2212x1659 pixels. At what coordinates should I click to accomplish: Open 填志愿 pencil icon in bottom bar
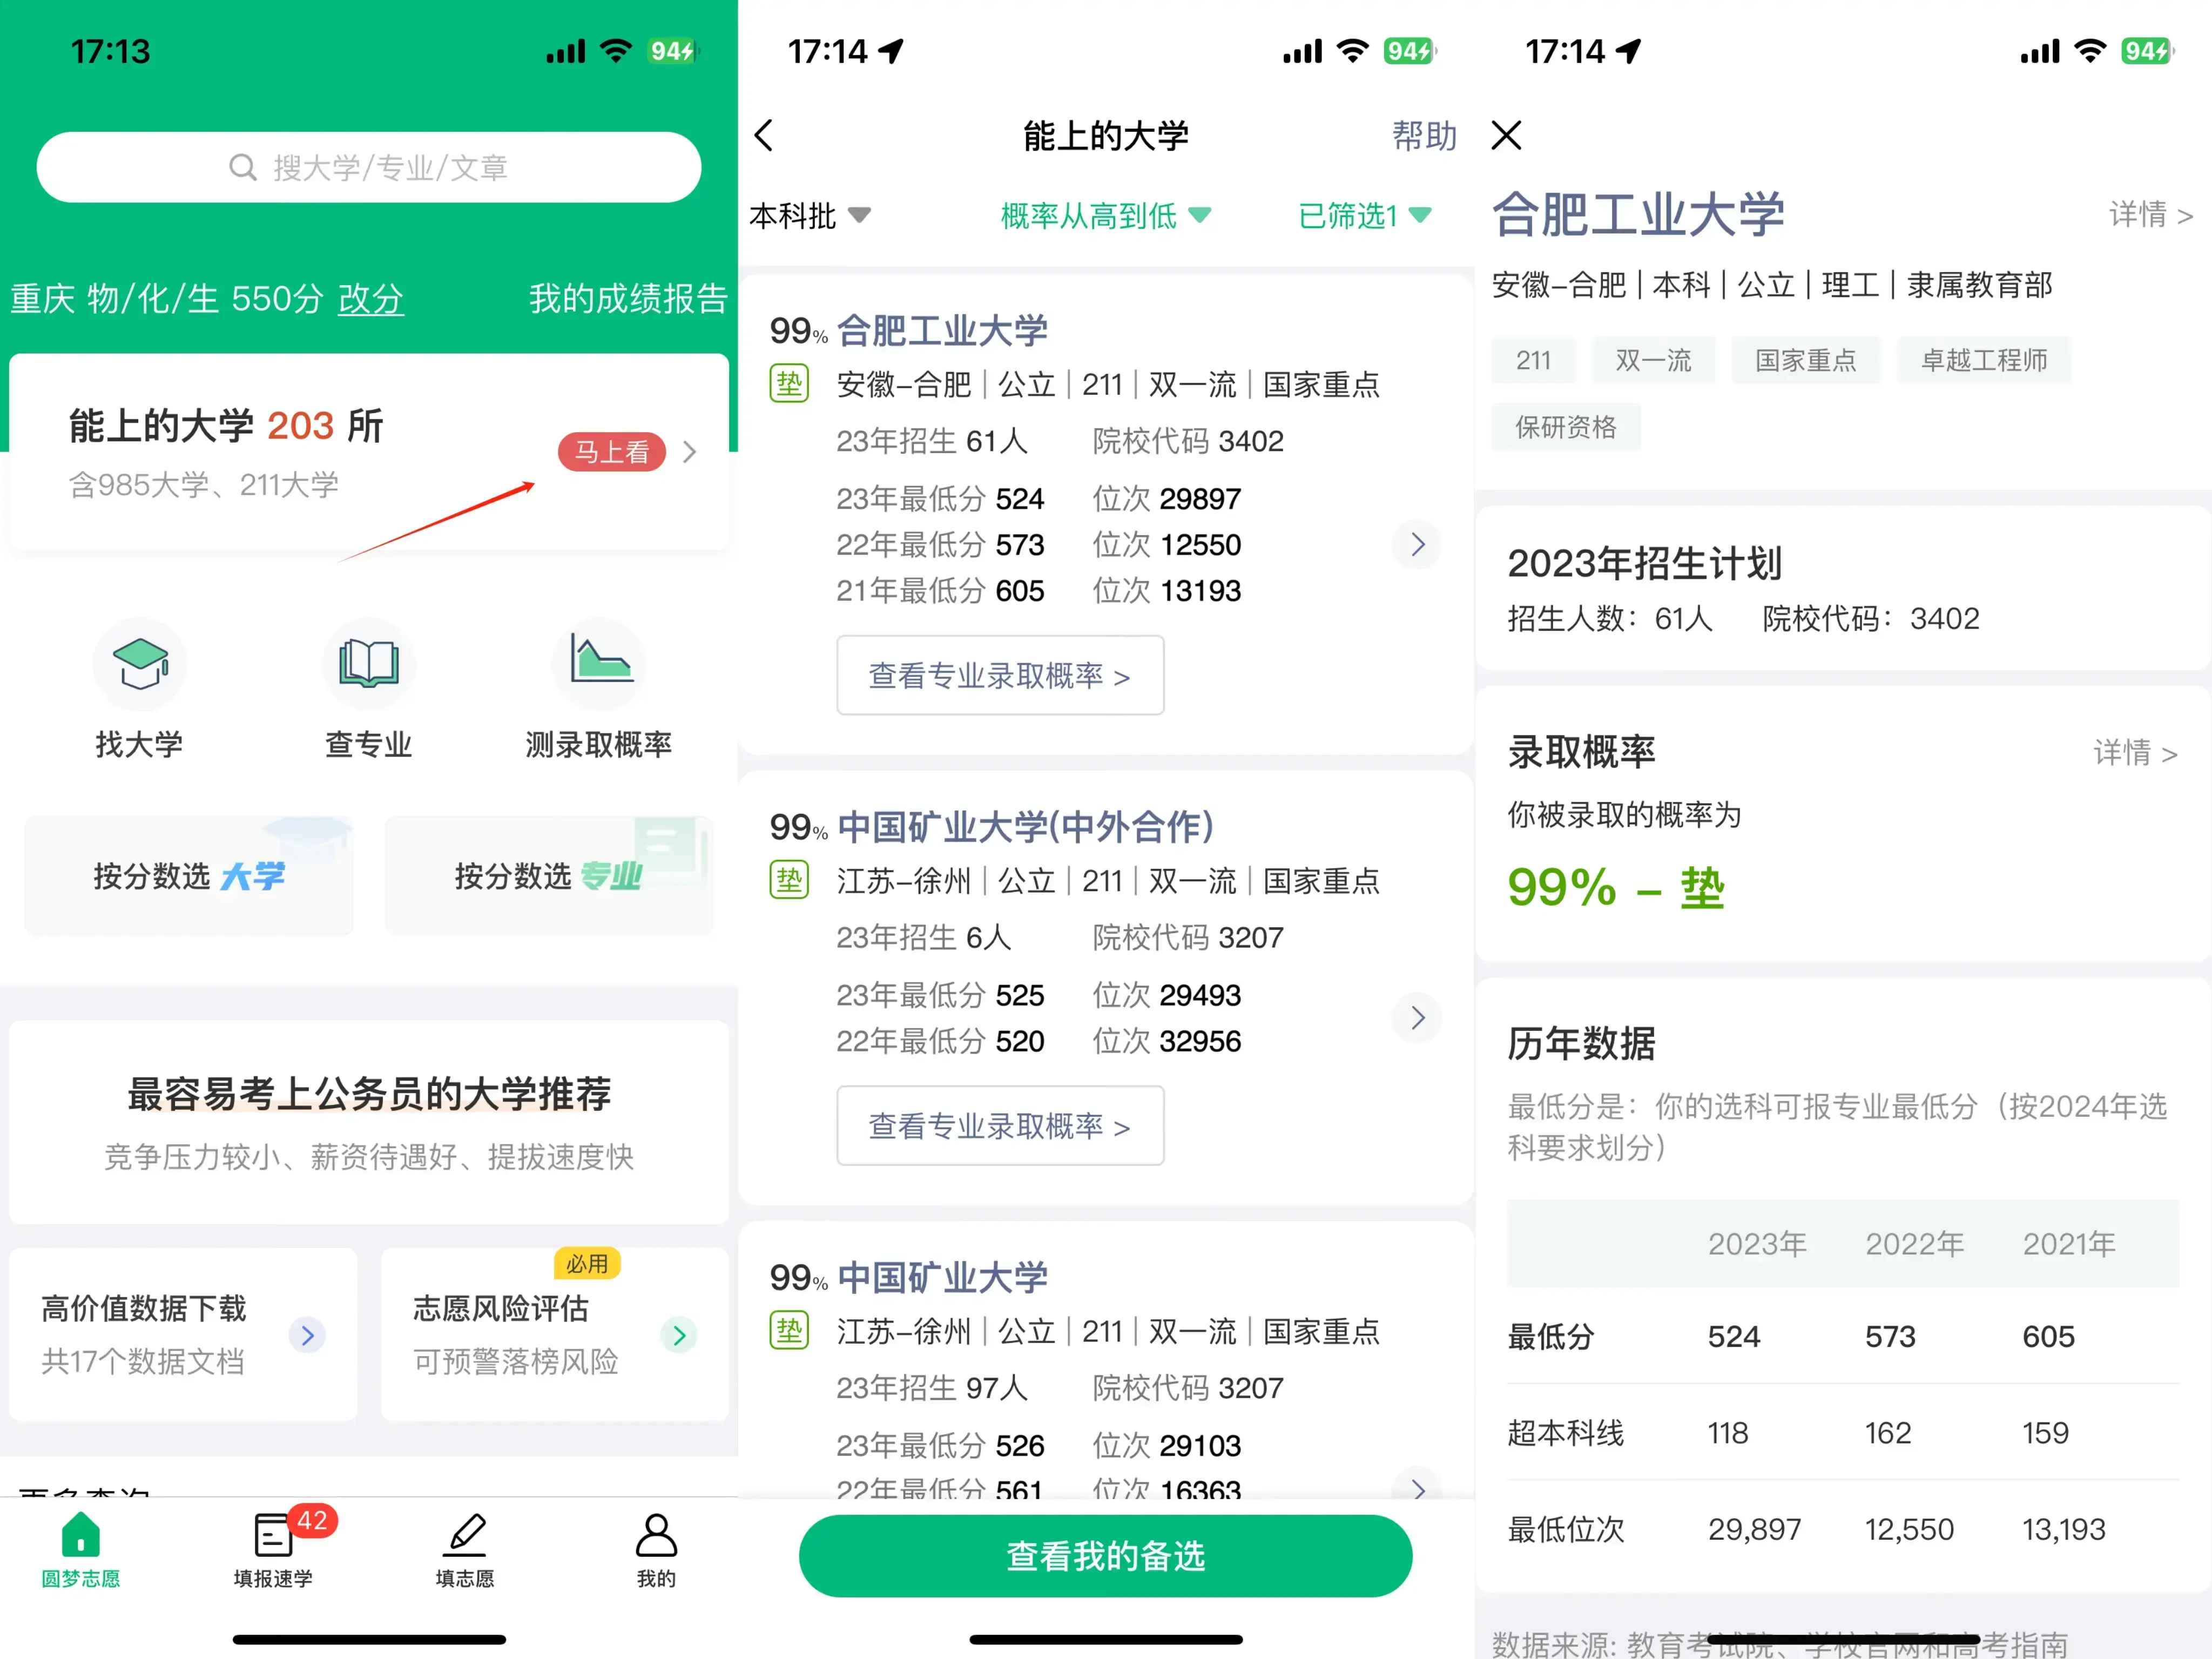tap(465, 1536)
